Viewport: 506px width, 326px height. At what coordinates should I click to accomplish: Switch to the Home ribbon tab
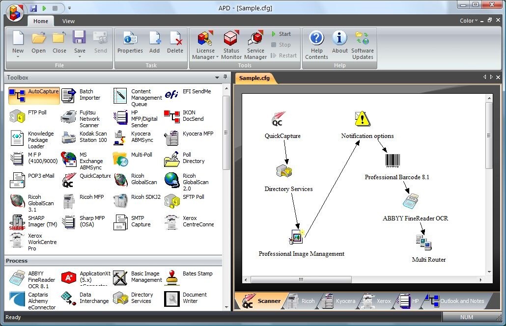coord(41,21)
